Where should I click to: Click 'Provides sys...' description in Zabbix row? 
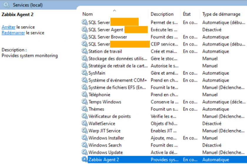pos(165,160)
